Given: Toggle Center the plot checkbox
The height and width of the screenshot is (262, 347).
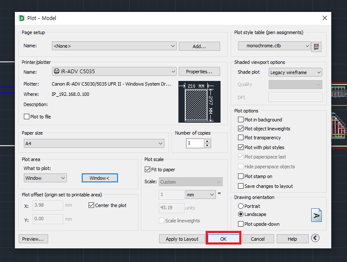Looking at the screenshot, I should tap(91, 205).
